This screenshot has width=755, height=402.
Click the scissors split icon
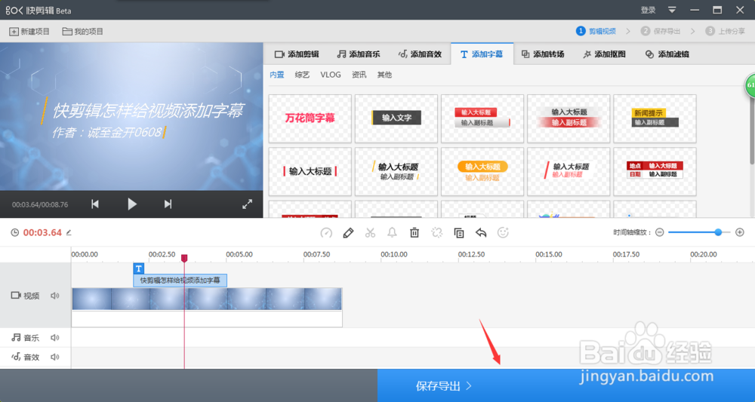[x=370, y=233]
